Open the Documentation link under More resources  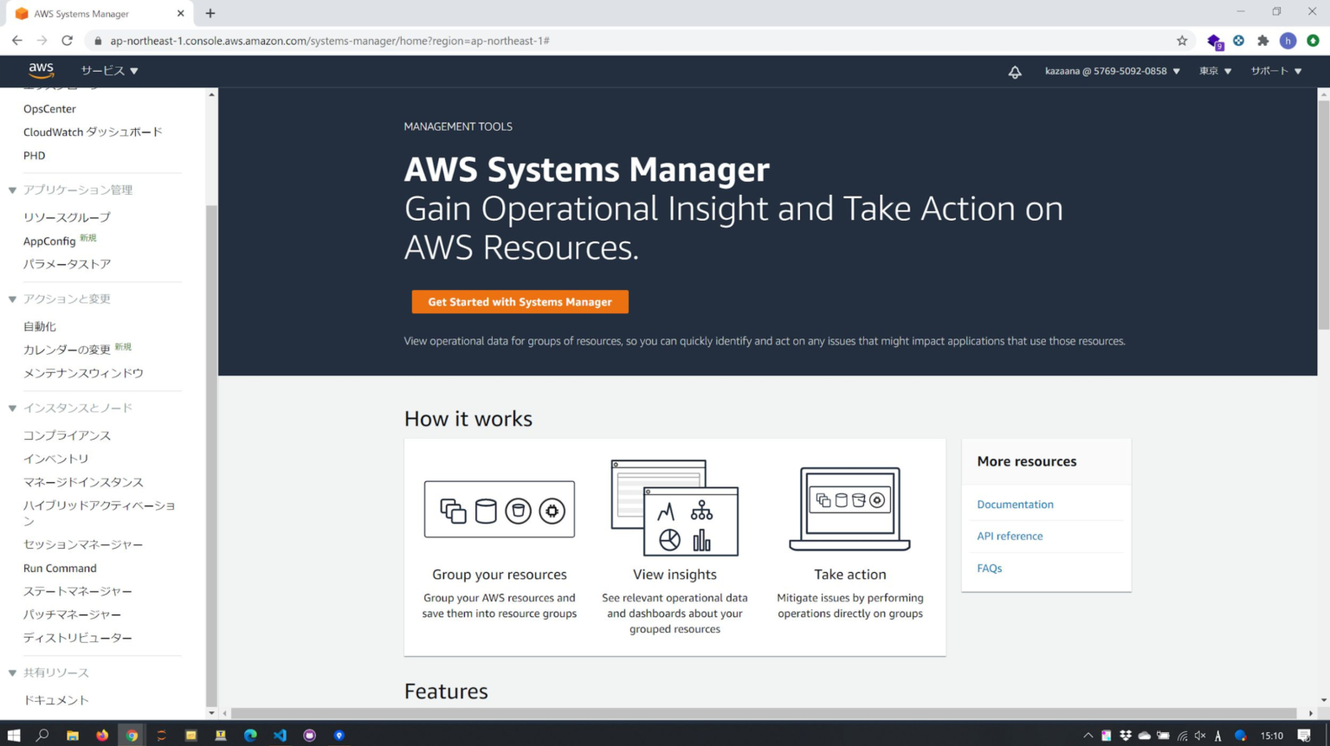[1015, 504]
